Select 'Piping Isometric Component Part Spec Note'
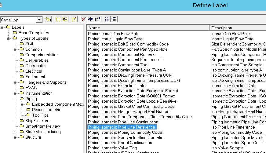This screenshot has width=266, height=153. 128,49
